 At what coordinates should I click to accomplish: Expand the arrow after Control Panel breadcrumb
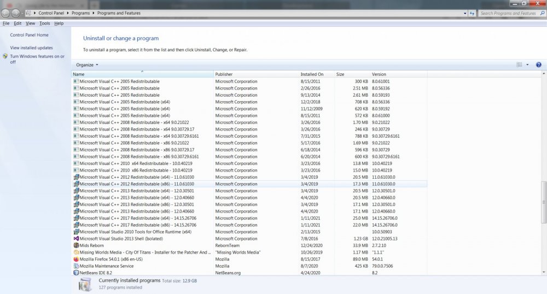point(68,13)
